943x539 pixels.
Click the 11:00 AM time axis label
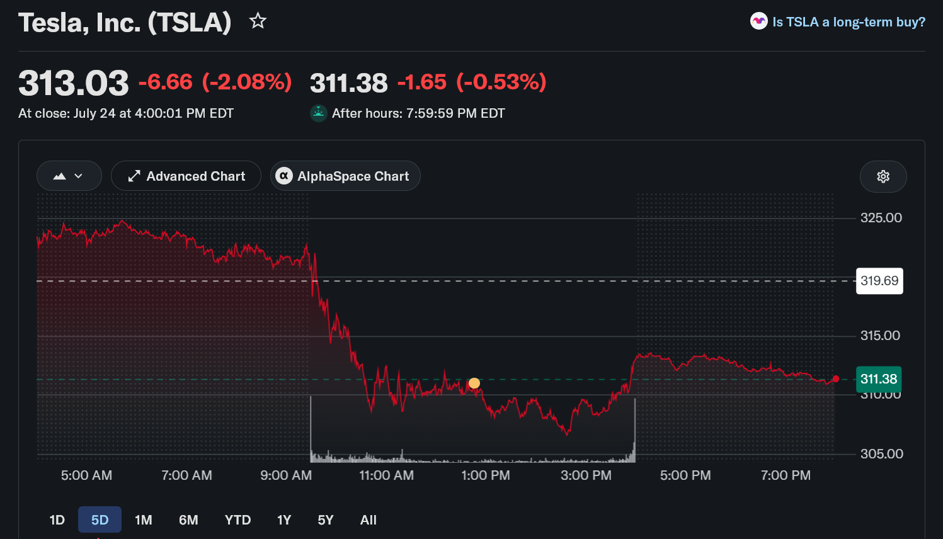(x=386, y=475)
